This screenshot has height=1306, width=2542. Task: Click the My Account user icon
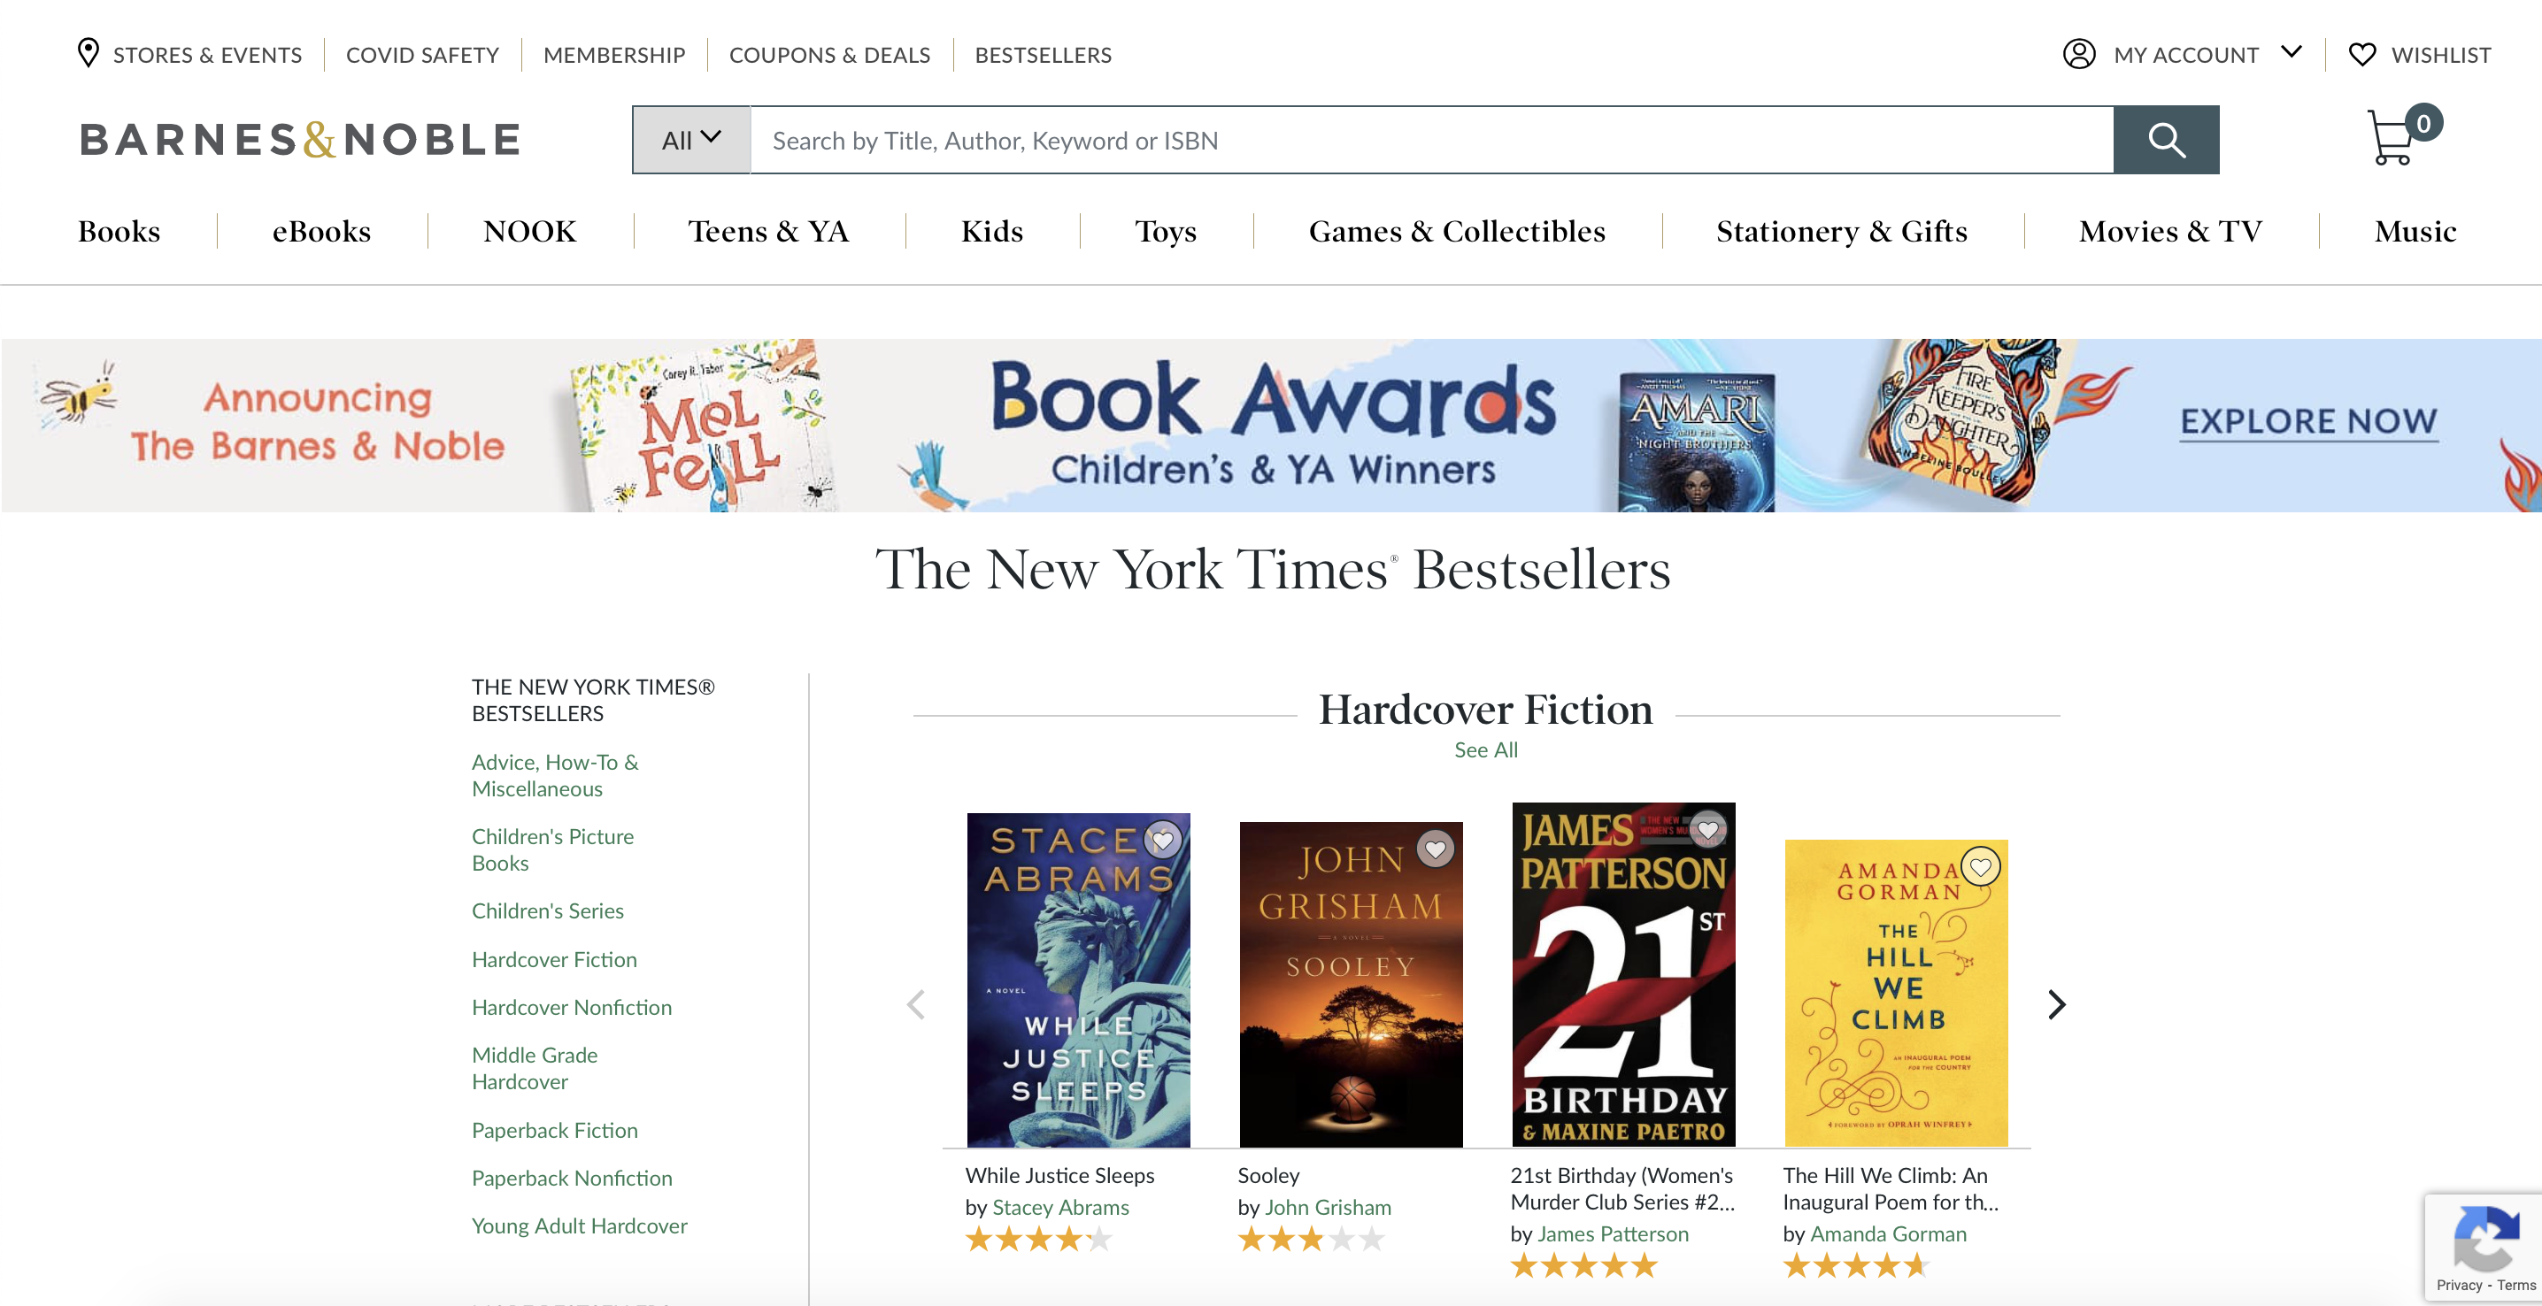2078,53
